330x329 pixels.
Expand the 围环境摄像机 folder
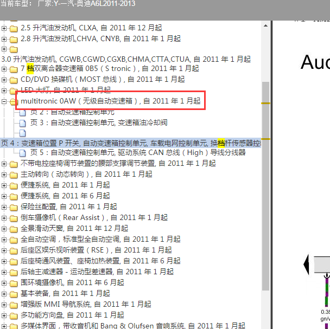pos(4,283)
